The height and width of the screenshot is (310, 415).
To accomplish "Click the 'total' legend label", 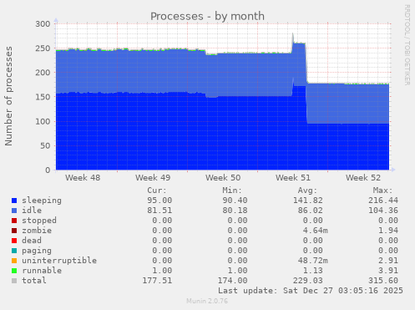I will point(34,281).
